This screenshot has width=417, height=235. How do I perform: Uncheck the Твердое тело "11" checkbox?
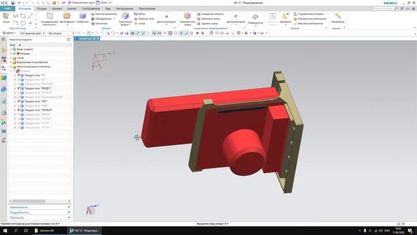tap(19, 76)
